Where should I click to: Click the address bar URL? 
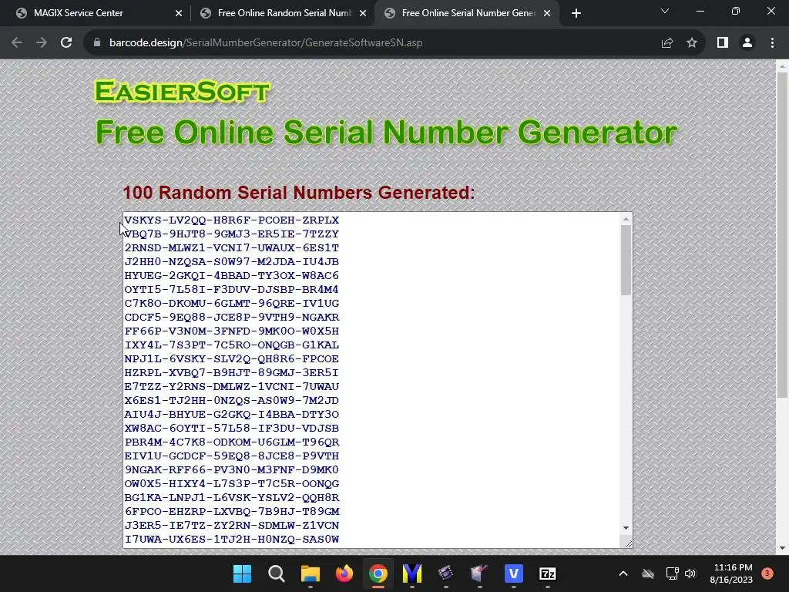pyautogui.click(x=266, y=43)
